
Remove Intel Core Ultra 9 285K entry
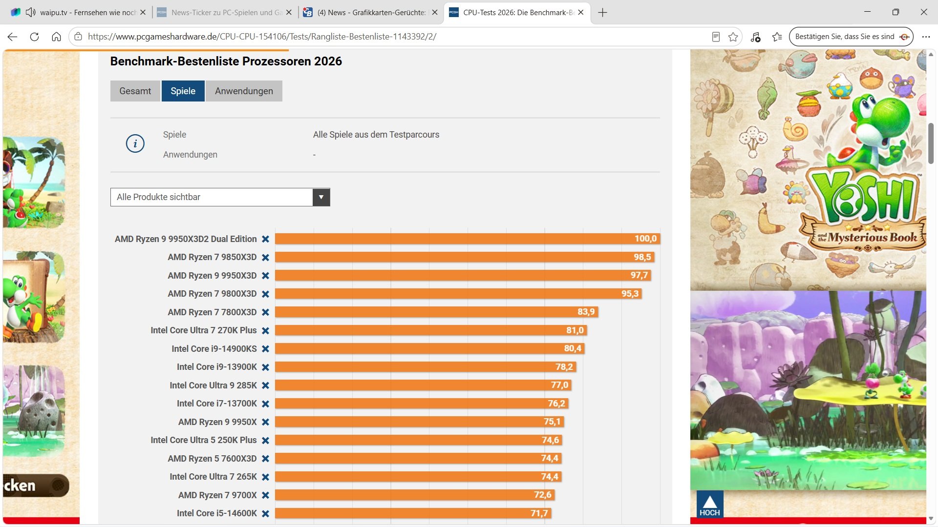265,385
